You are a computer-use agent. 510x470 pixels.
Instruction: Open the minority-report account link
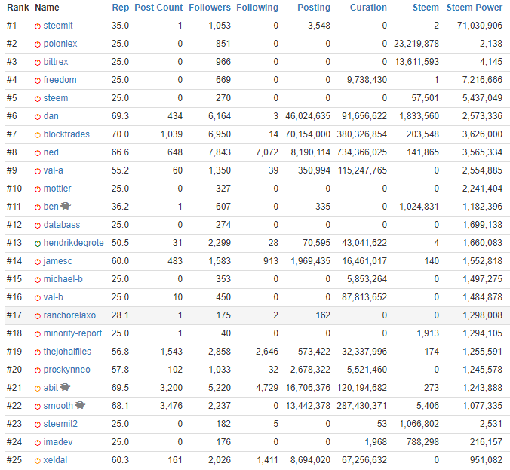click(x=72, y=333)
